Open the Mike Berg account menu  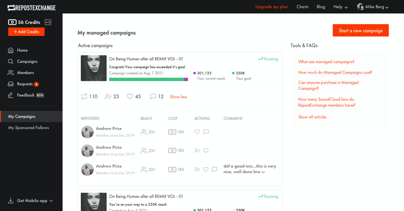(x=373, y=7)
